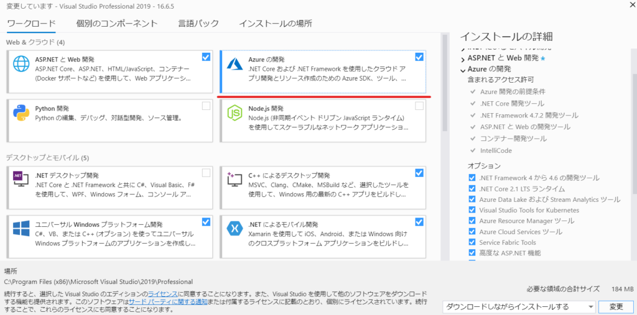Open the ライセンス link
The width and height of the screenshot is (637, 315).
pyautogui.click(x=163, y=293)
